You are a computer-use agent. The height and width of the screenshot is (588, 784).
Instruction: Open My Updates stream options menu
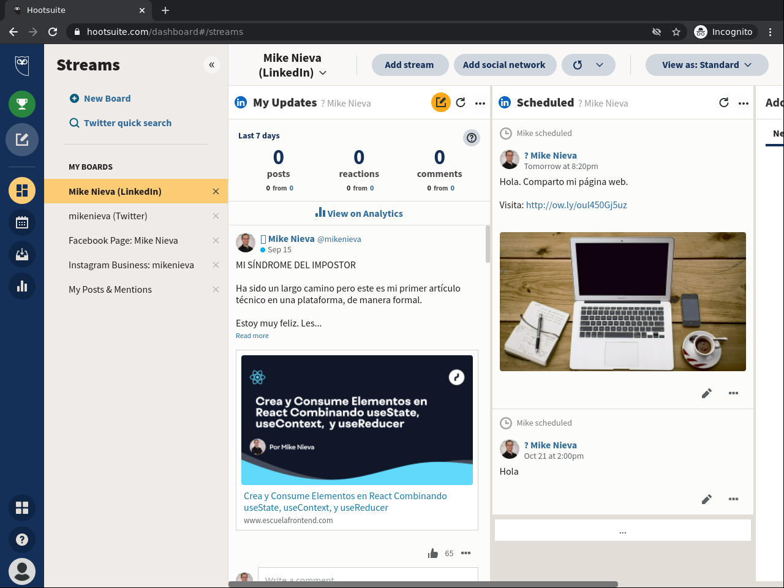pos(480,104)
